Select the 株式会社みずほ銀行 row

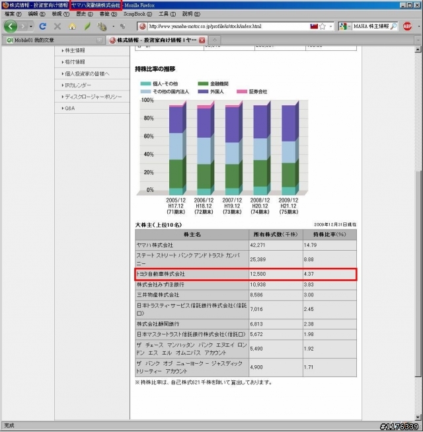tap(246, 284)
